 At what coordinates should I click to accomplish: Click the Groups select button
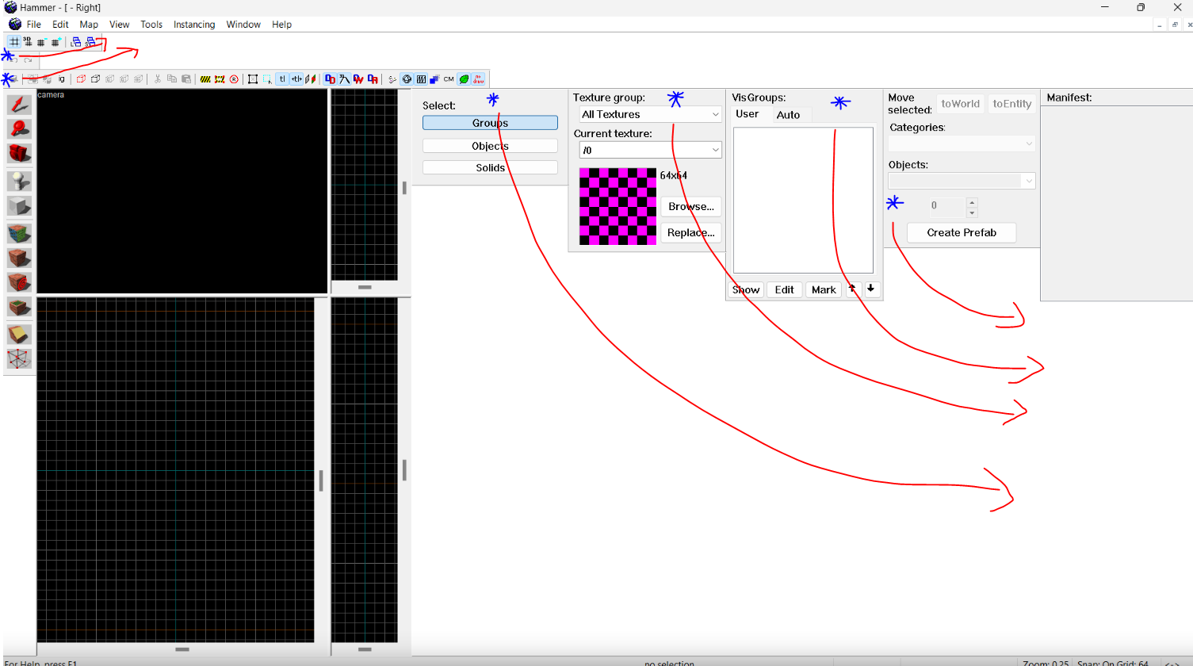(x=490, y=123)
